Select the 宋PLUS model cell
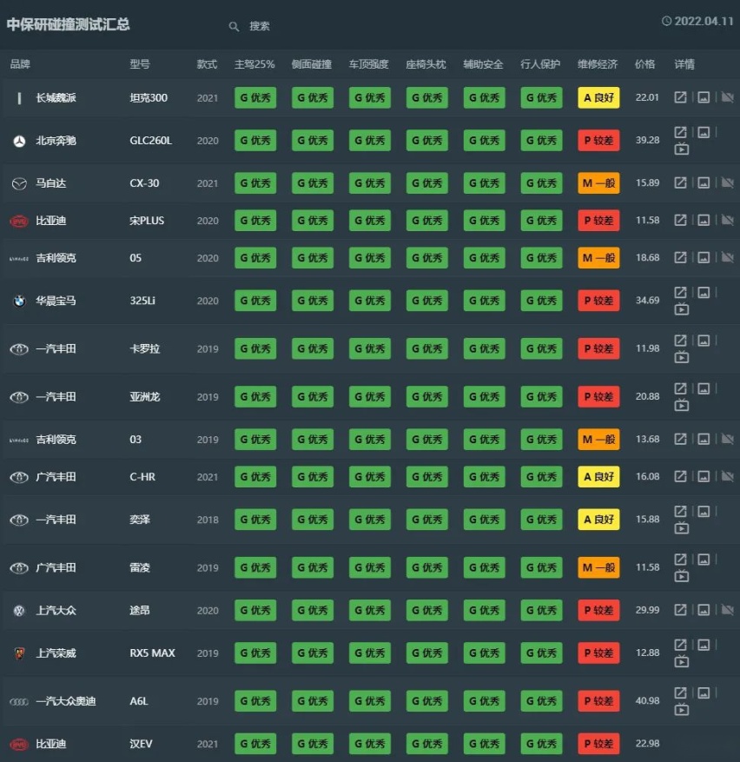Image resolution: width=740 pixels, height=762 pixels. point(147,221)
